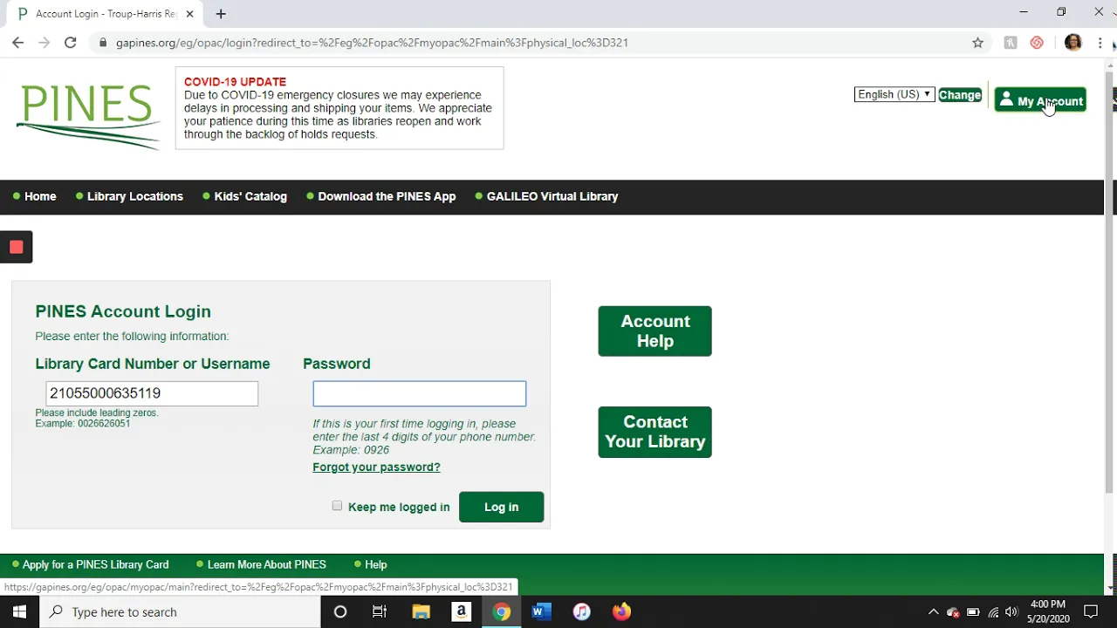Open the Windows Start menu
The width and height of the screenshot is (1117, 628).
coord(19,611)
